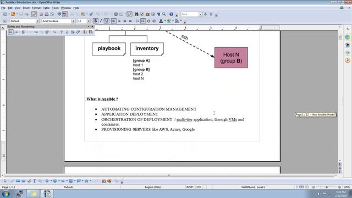
Task: Toggle Numbering On/Off in formatting toolbar
Action: pos(137,21)
